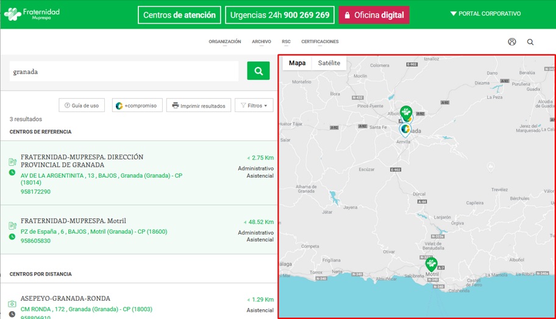The width and height of the screenshot is (556, 319).
Task: Switch to Mapa view
Action: 297,63
